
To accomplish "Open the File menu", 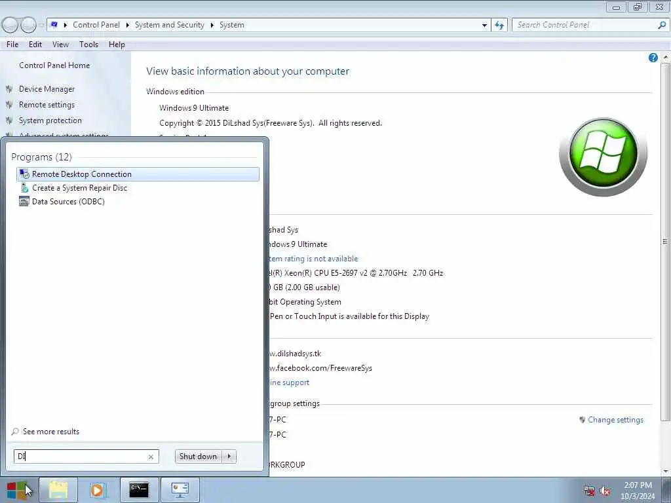I will coord(12,45).
